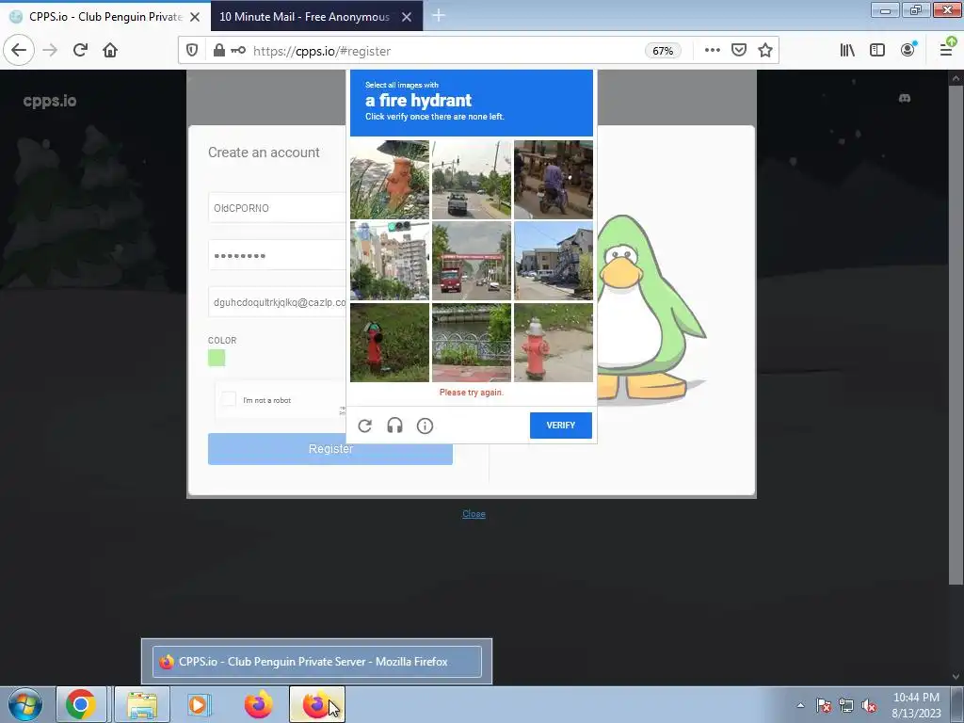Click the muted volume tray icon
The height and width of the screenshot is (723, 964).
(869, 705)
